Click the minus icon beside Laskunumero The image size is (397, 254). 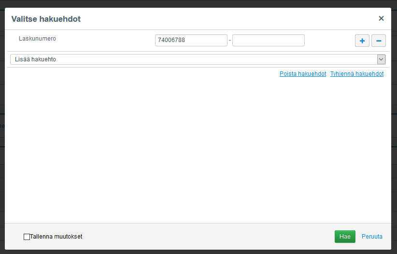[x=379, y=41]
